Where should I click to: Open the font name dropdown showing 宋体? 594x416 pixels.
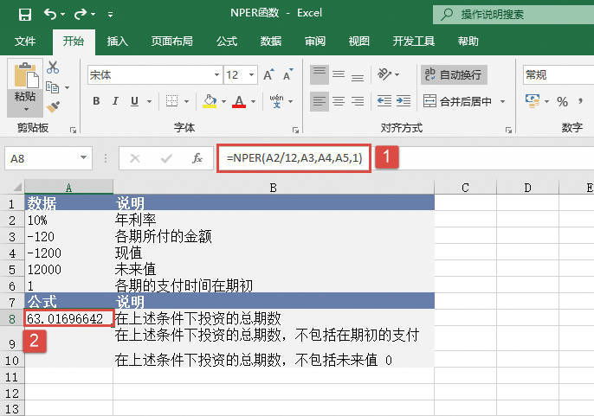pyautogui.click(x=152, y=75)
